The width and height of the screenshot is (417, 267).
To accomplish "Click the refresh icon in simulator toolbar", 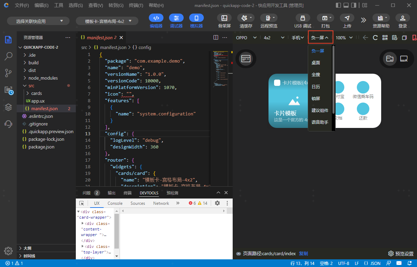I will 375,38.
